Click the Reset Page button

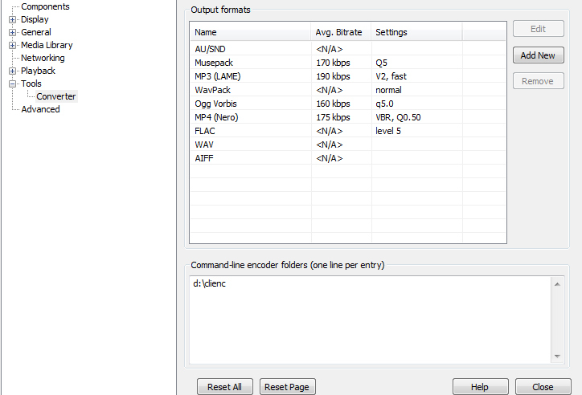pyautogui.click(x=287, y=386)
